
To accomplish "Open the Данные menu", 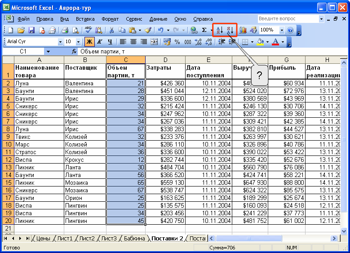I will tap(158, 19).
